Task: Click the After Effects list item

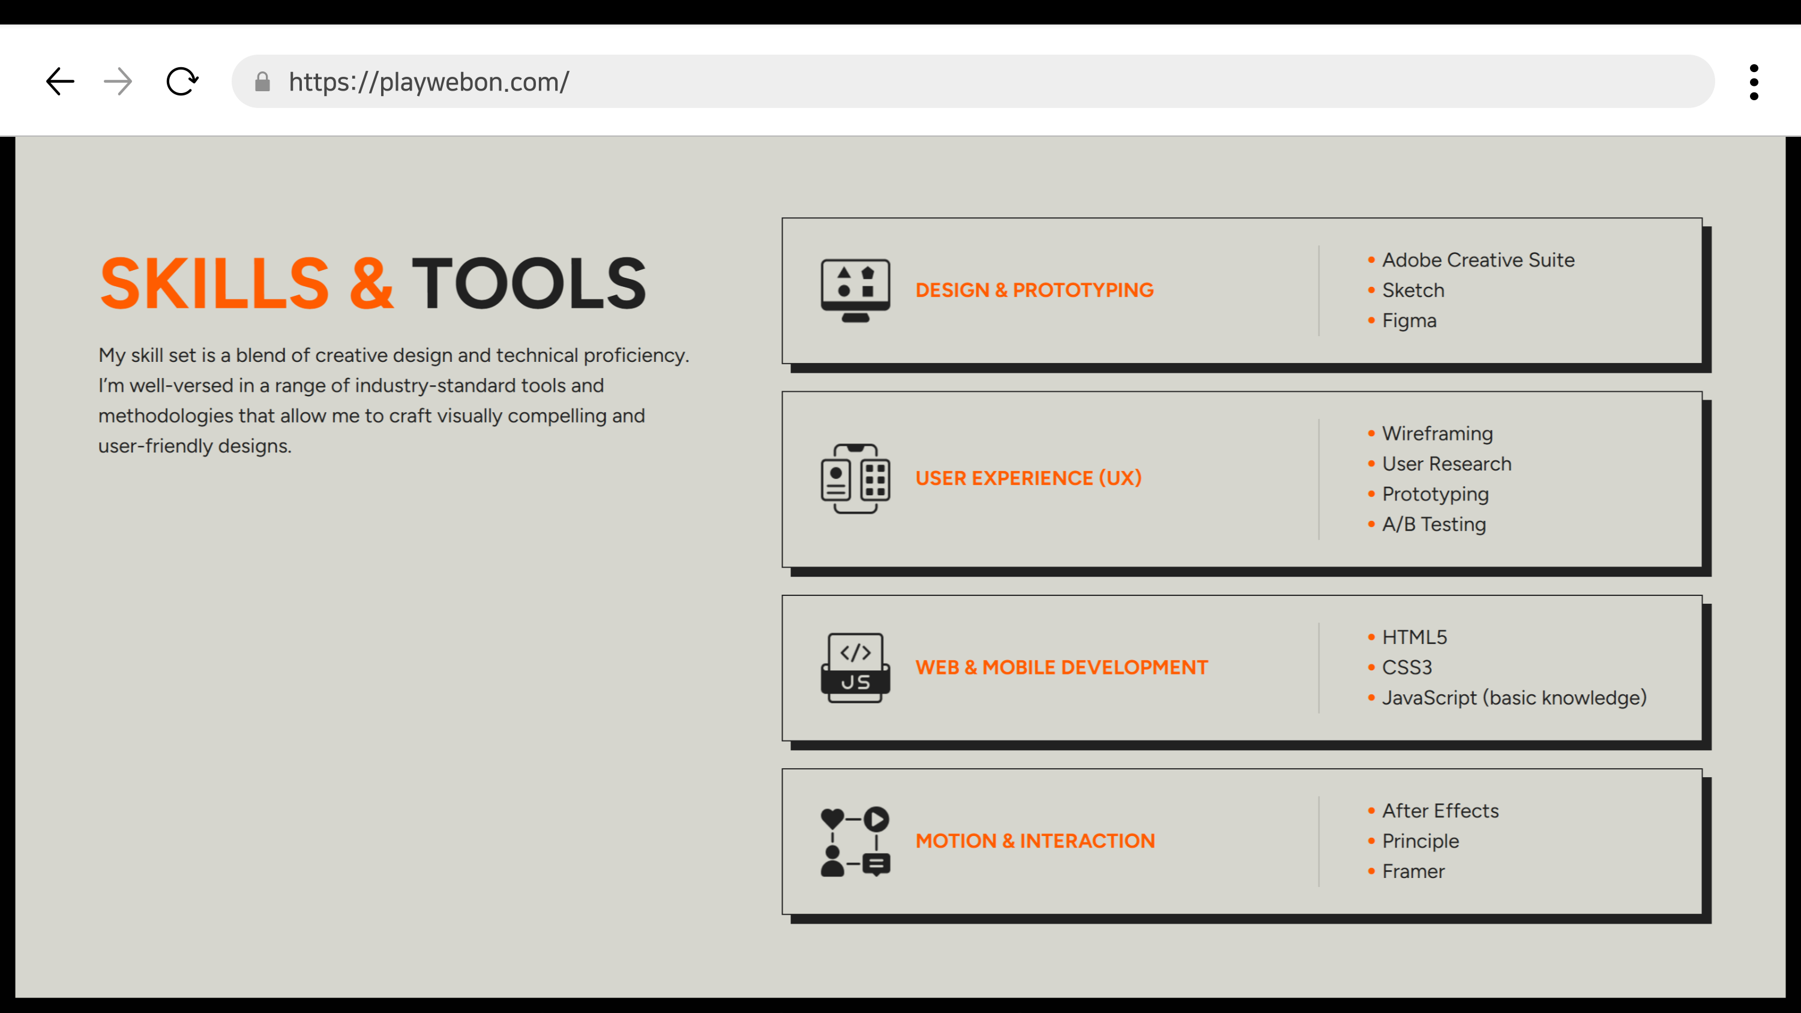Action: point(1440,811)
